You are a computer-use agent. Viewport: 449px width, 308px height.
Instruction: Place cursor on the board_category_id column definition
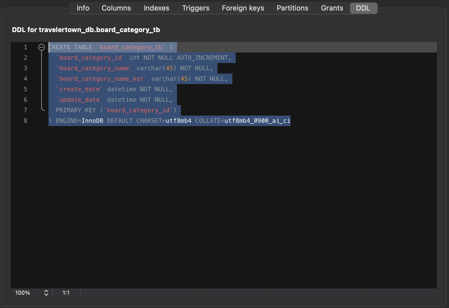[x=90, y=58]
